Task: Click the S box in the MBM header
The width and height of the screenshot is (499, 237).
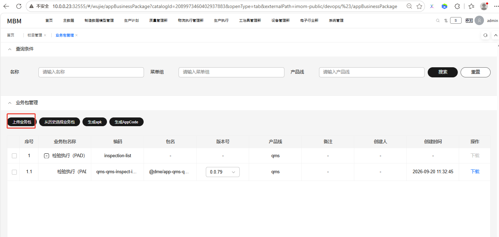Action: (x=456, y=21)
